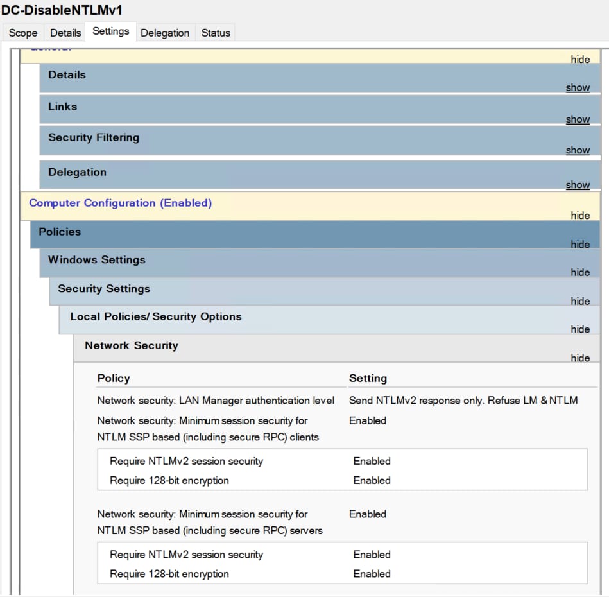Image resolution: width=609 pixels, height=597 pixels.
Task: Hide the Security Settings section
Action: coord(580,301)
